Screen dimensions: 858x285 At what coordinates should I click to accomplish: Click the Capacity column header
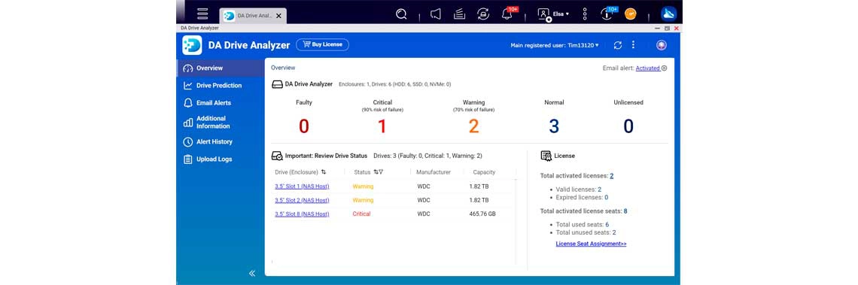click(x=484, y=171)
